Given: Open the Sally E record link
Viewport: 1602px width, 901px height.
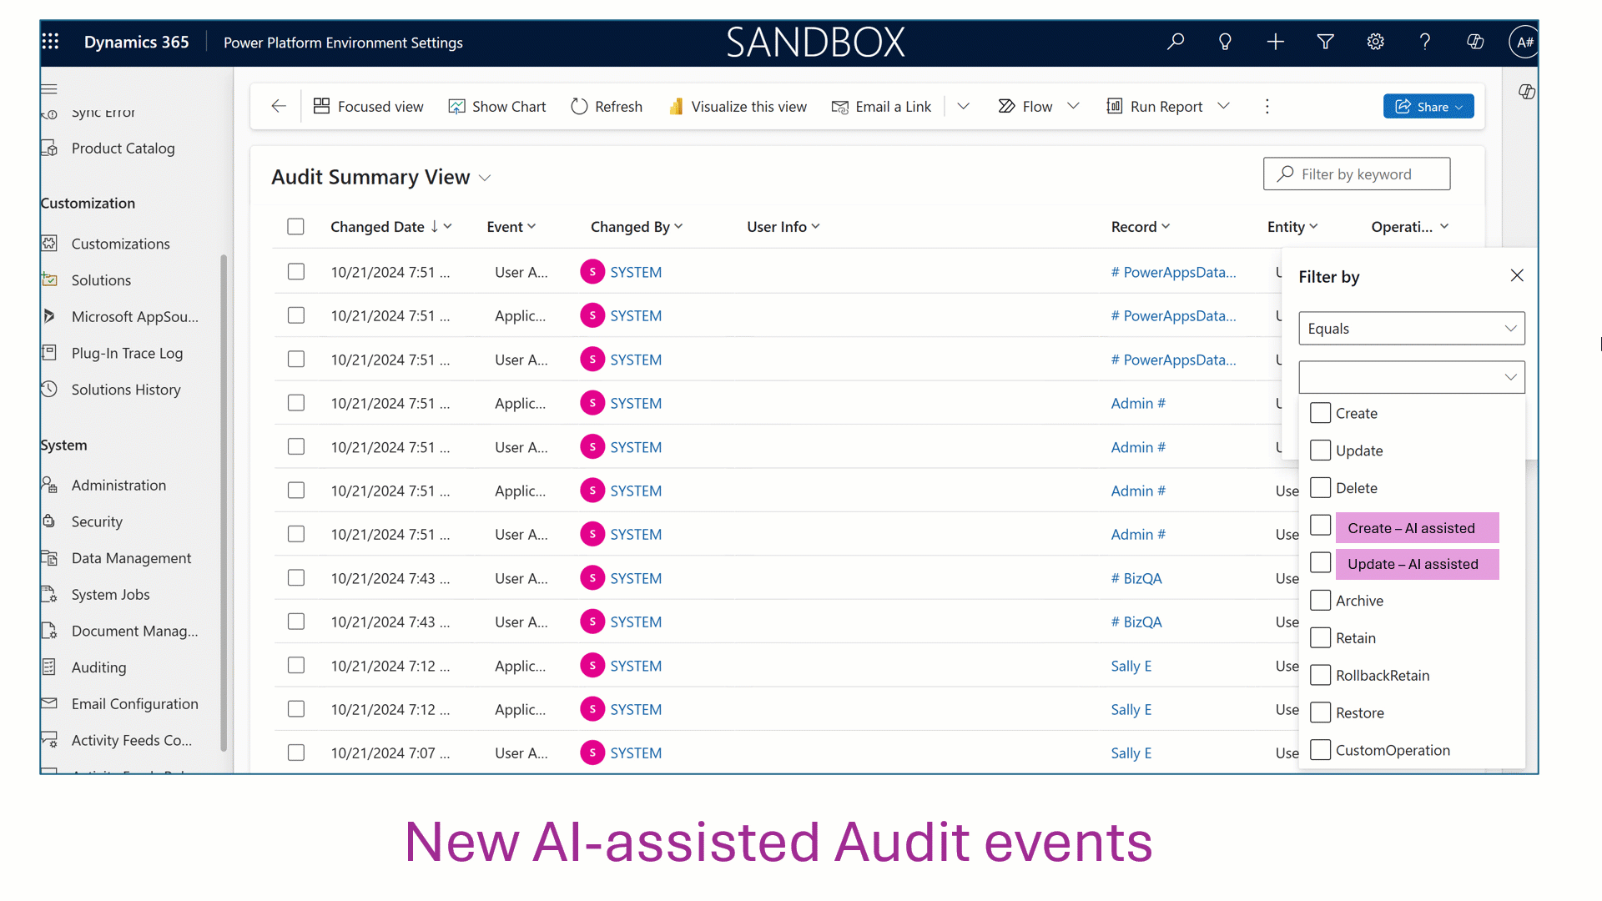Looking at the screenshot, I should 1131,666.
